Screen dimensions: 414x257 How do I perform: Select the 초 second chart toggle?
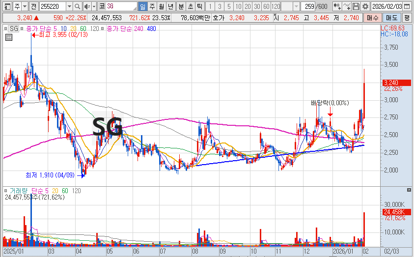(x=191, y=6)
